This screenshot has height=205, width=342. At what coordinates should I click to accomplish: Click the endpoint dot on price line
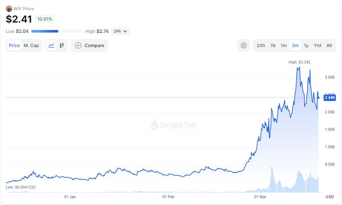(x=318, y=98)
